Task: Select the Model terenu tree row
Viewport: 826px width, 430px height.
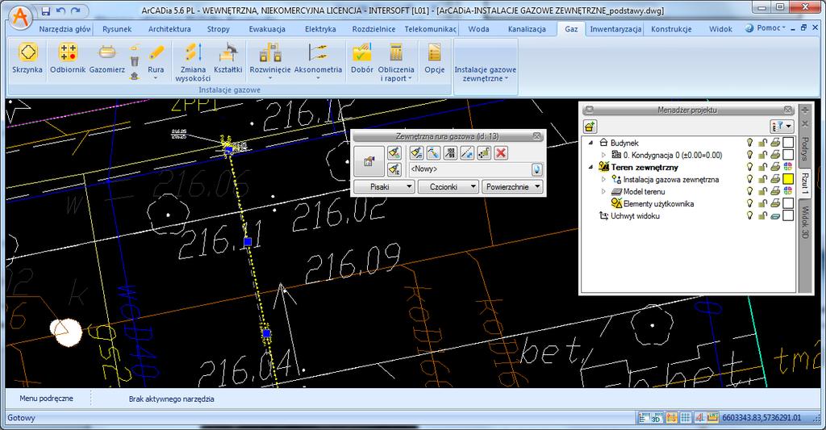Action: point(644,191)
